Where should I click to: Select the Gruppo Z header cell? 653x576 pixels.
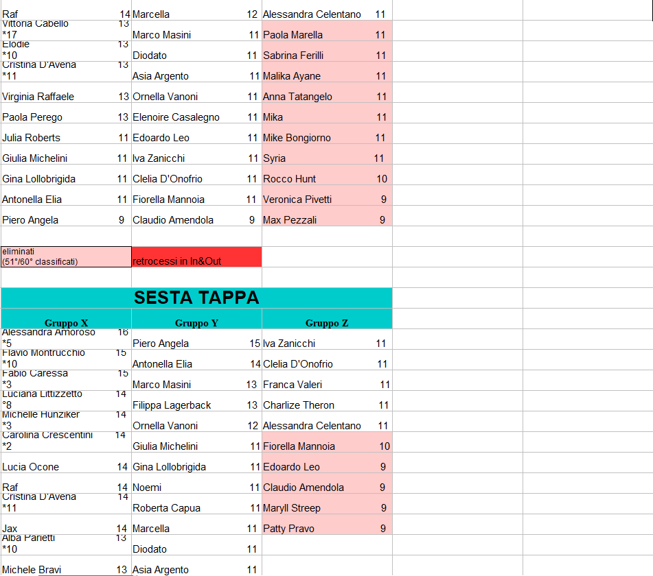coord(327,323)
